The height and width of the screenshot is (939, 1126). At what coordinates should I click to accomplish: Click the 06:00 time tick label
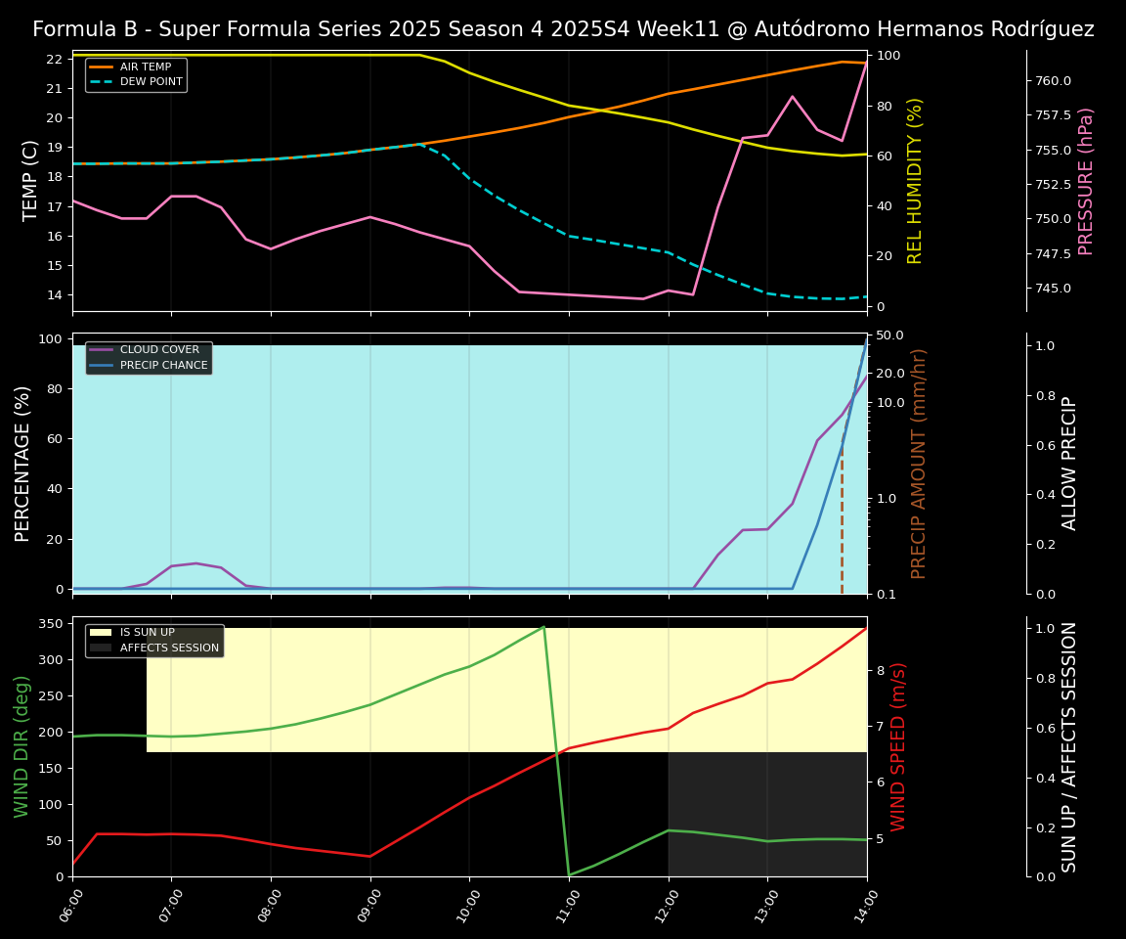click(x=71, y=904)
